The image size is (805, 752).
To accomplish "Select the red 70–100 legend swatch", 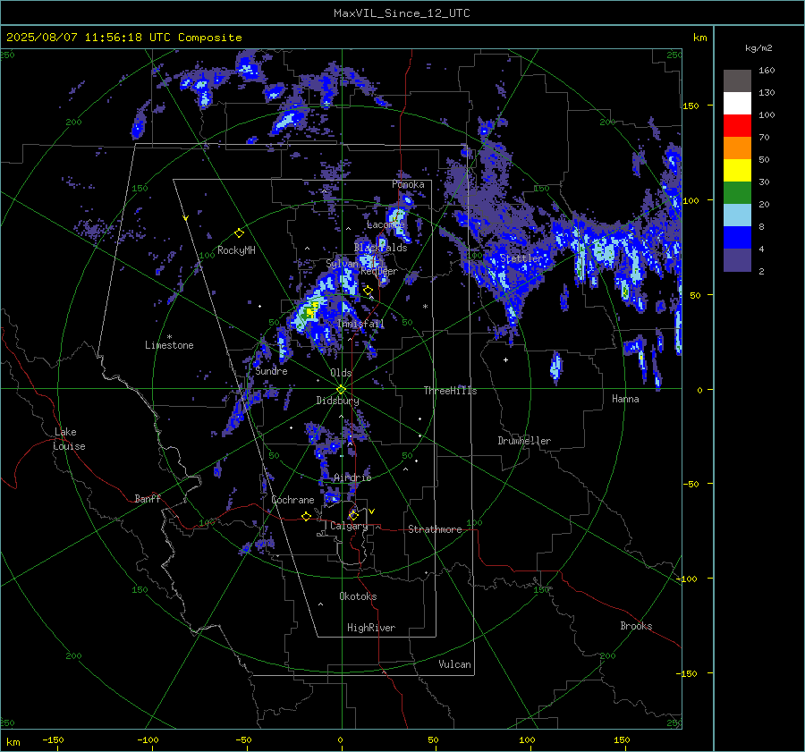I will click(737, 126).
